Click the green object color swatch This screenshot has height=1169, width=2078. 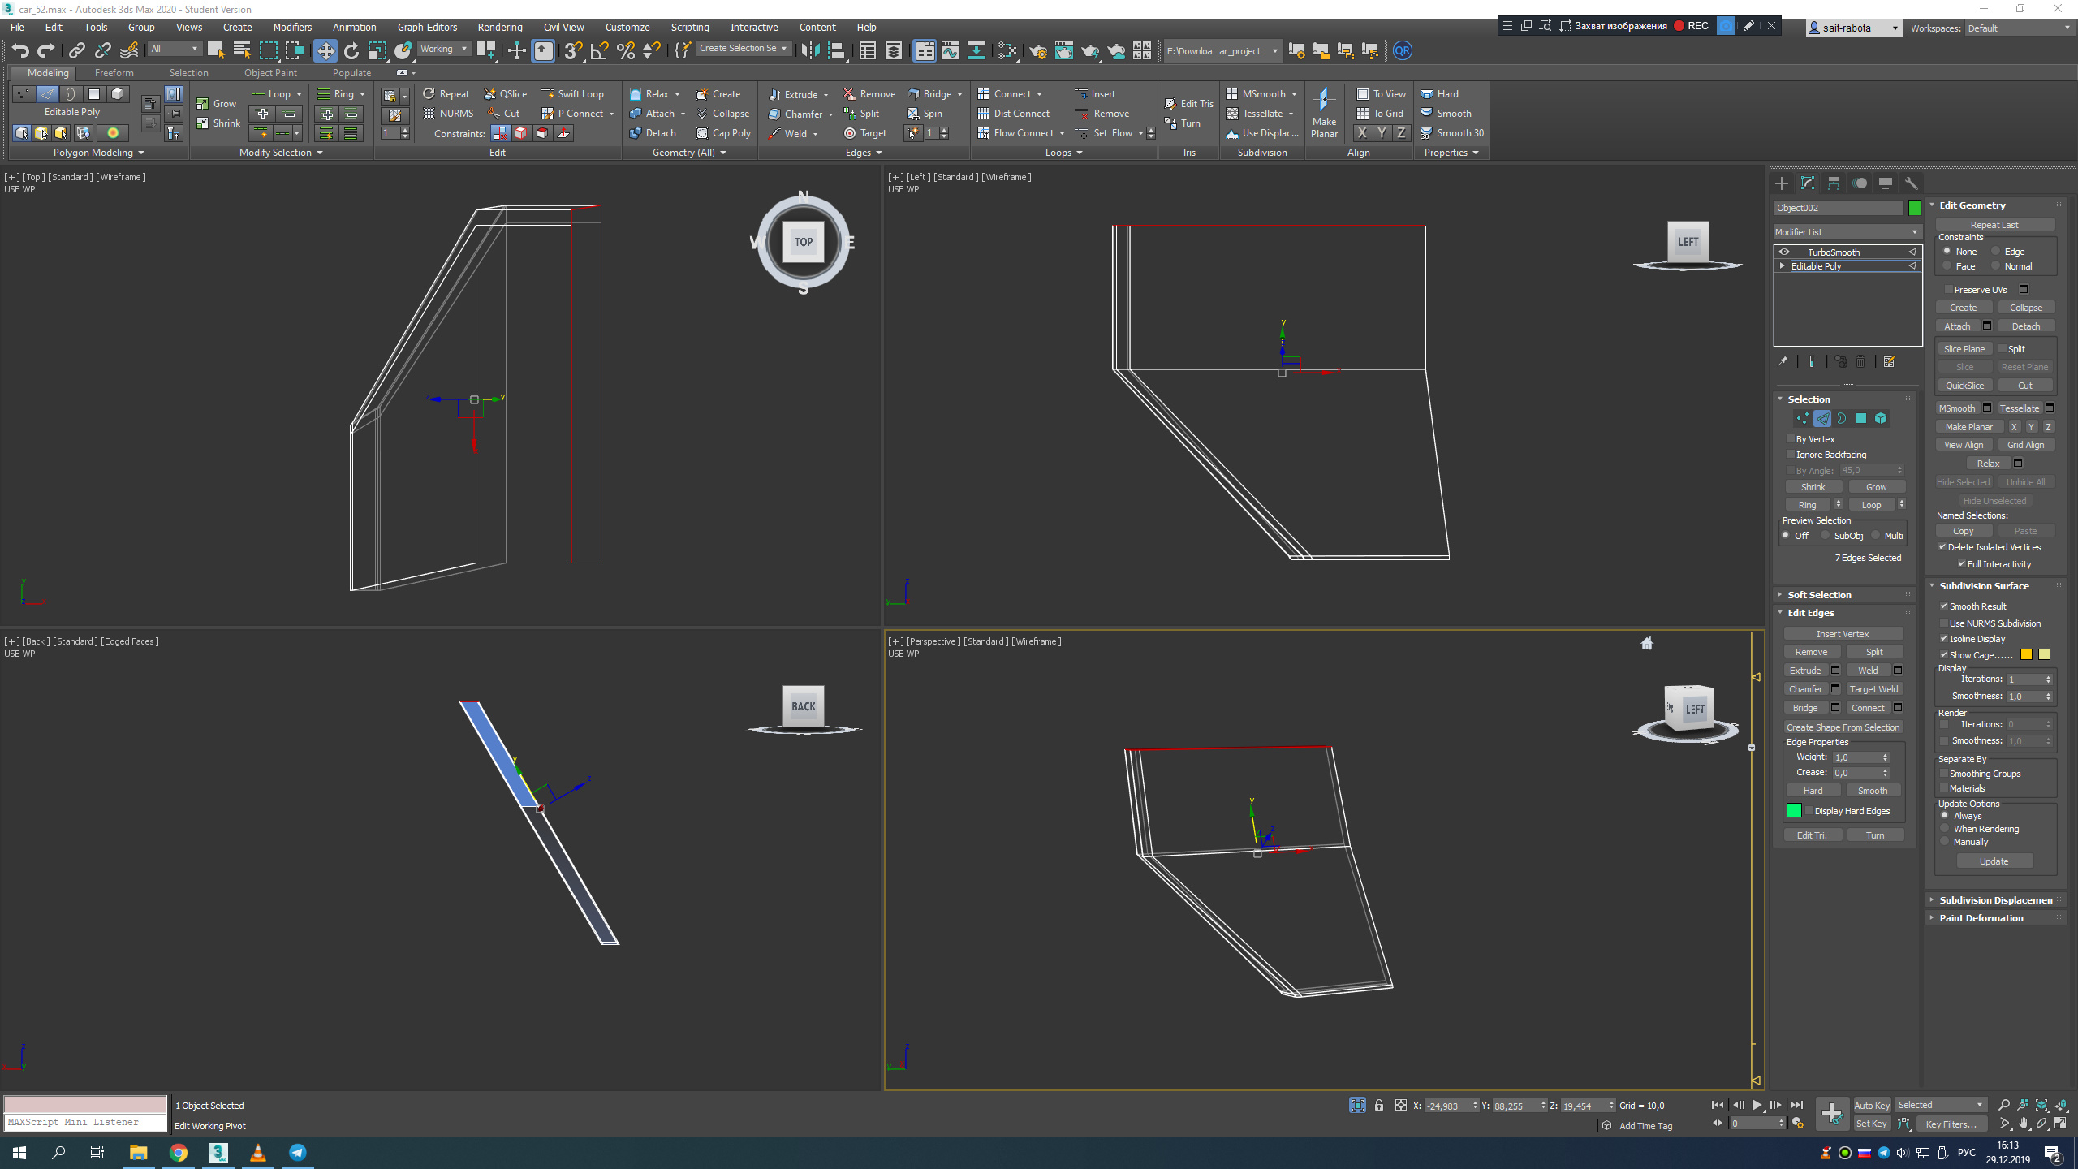pos(1915,208)
